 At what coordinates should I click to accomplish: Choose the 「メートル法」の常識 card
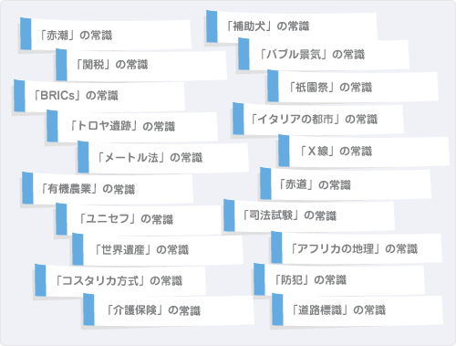[x=163, y=157]
